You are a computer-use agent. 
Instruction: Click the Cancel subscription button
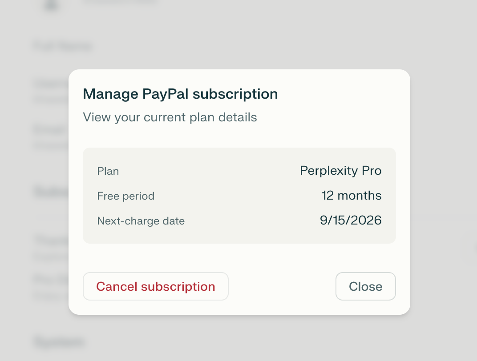[155, 287]
